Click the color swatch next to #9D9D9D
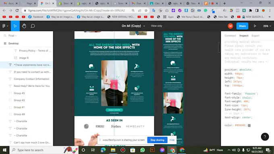Screen dimensions: 274x154 249,125
